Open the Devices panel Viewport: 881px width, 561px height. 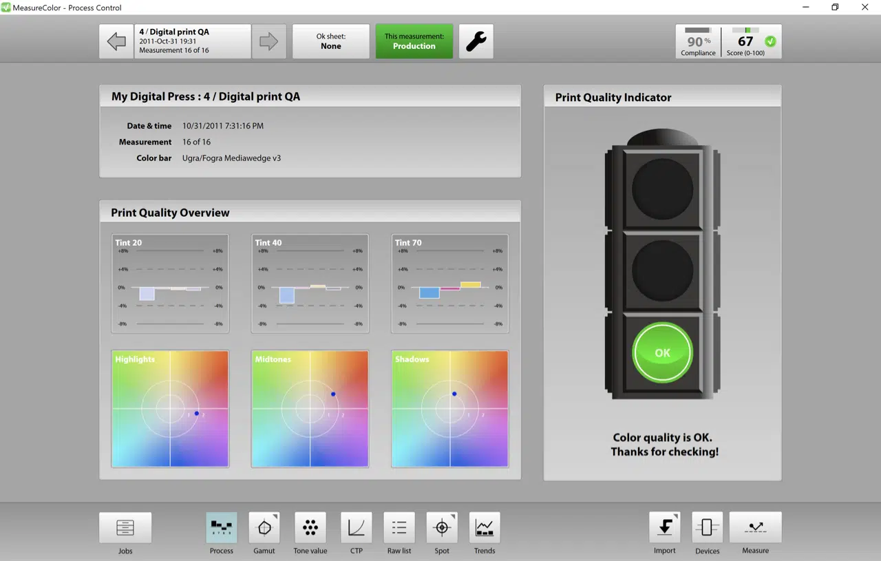[707, 530]
